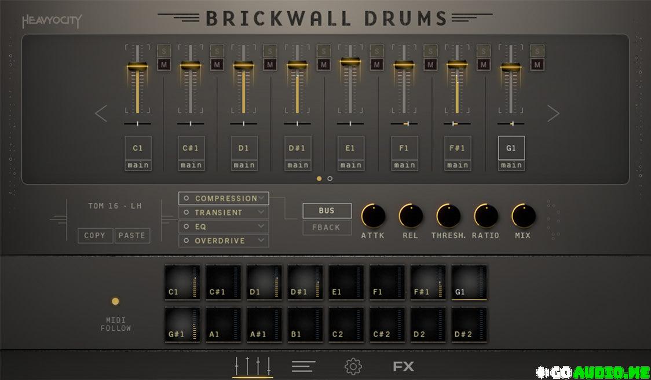The height and width of the screenshot is (380, 651).
Task: Enable the Transient effect power button
Action: 186,213
